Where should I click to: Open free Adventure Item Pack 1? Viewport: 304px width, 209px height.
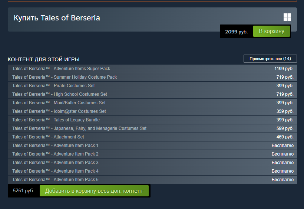click(55, 146)
